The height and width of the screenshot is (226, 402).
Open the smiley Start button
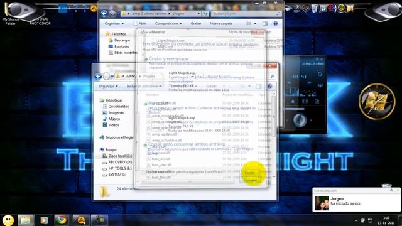(x=8, y=220)
